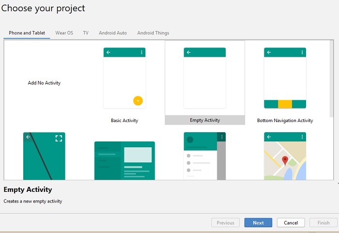Click the back arrow in Maps template preview
Screen dimensions: 339x233
pos(269,137)
